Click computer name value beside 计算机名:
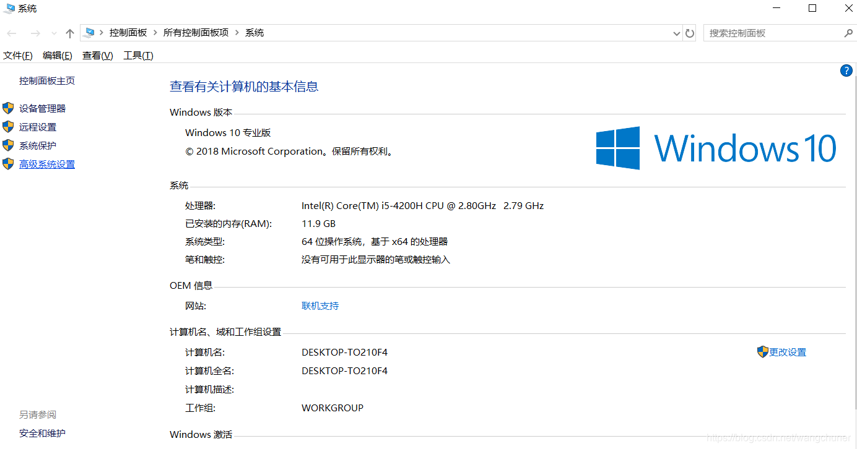The width and height of the screenshot is (857, 449). [344, 353]
